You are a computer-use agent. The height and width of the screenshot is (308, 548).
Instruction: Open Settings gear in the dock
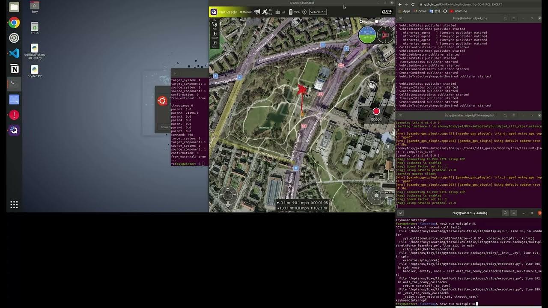click(x=14, y=38)
